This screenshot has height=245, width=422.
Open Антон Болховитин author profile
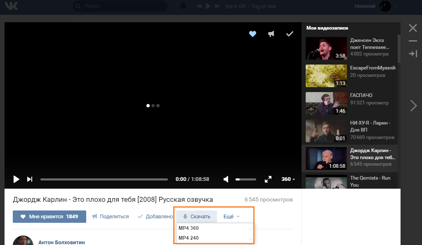tap(61, 242)
